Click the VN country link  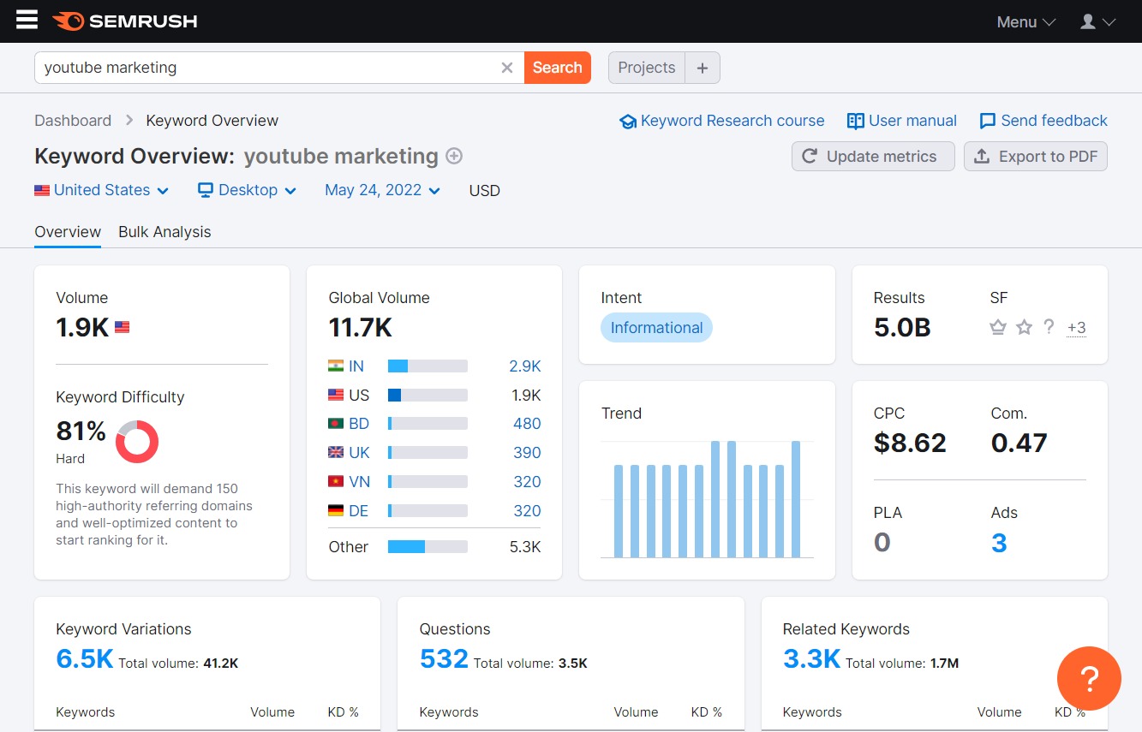point(360,482)
